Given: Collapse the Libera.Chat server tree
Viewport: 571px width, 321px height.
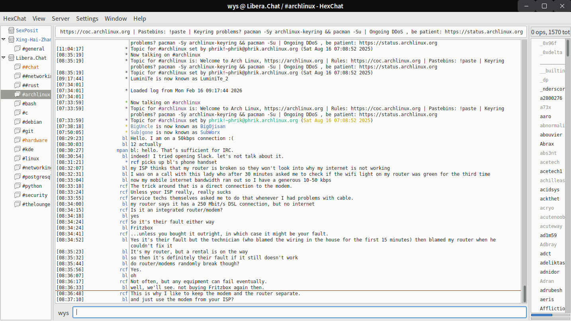Looking at the screenshot, I should coord(4,58).
